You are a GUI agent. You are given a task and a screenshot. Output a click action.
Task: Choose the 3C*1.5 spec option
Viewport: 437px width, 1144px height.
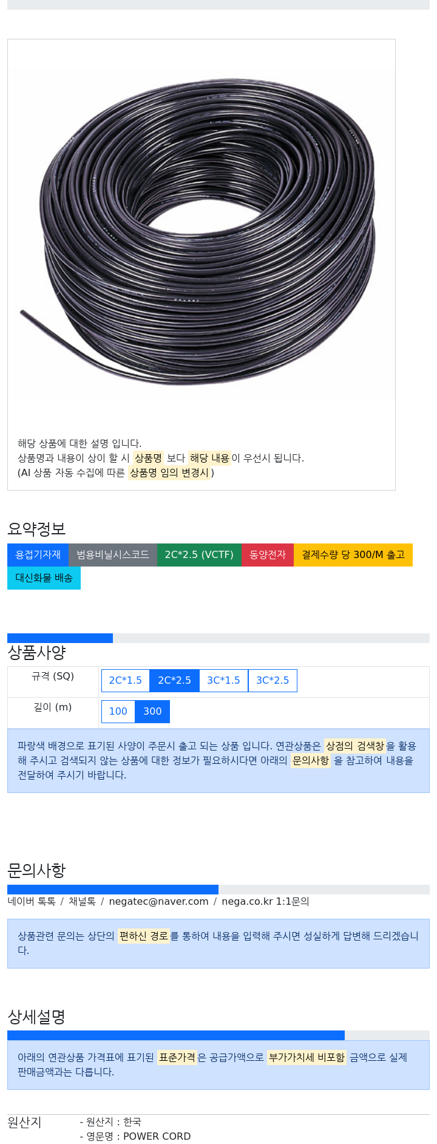point(223,680)
